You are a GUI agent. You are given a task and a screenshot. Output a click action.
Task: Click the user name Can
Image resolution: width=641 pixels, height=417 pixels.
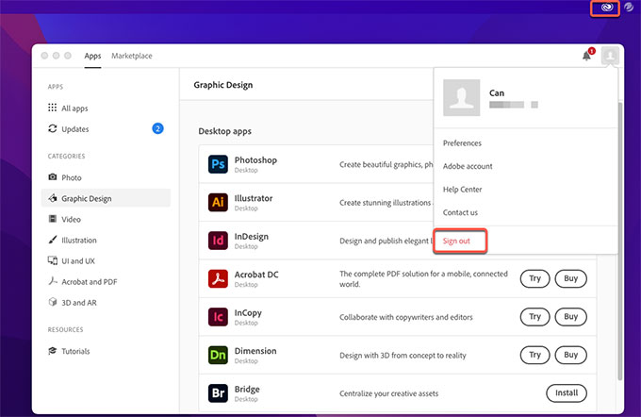(x=497, y=92)
